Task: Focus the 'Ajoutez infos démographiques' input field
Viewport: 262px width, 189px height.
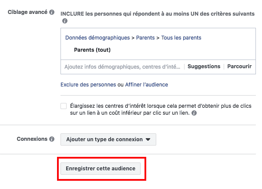Action: (x=122, y=66)
